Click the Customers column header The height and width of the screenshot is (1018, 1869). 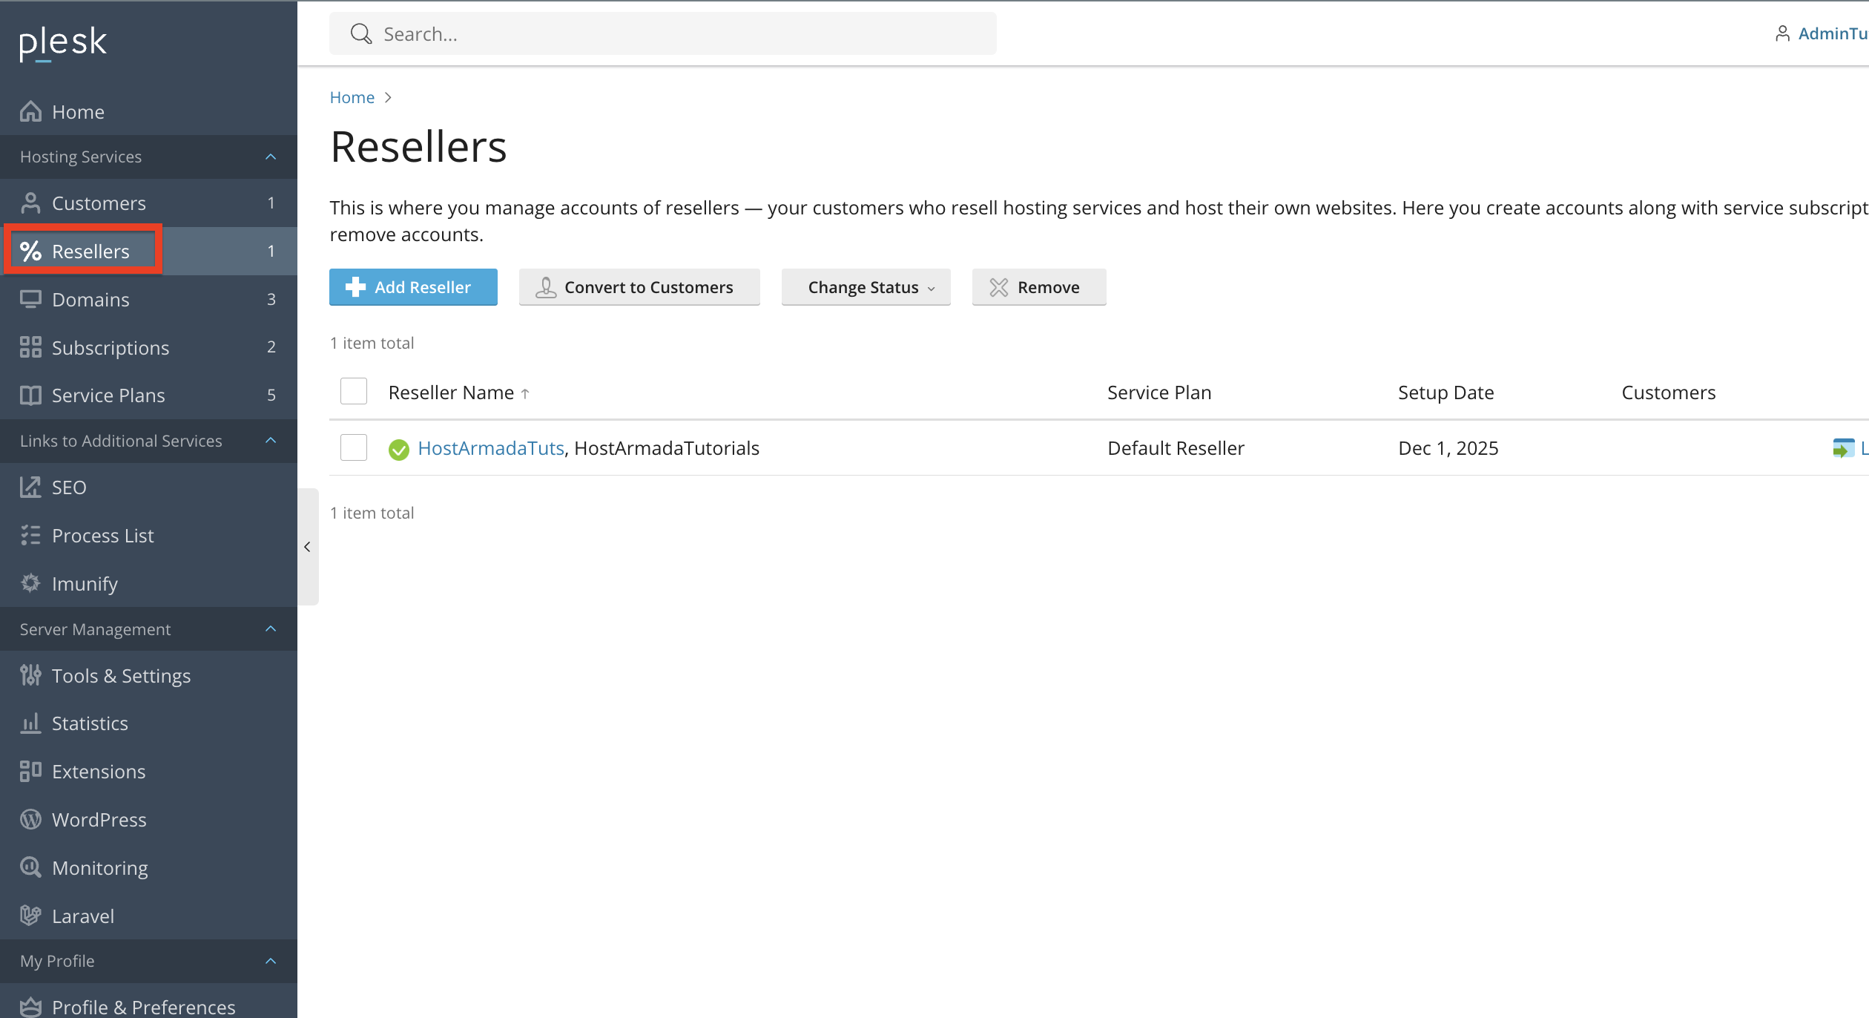(1668, 393)
